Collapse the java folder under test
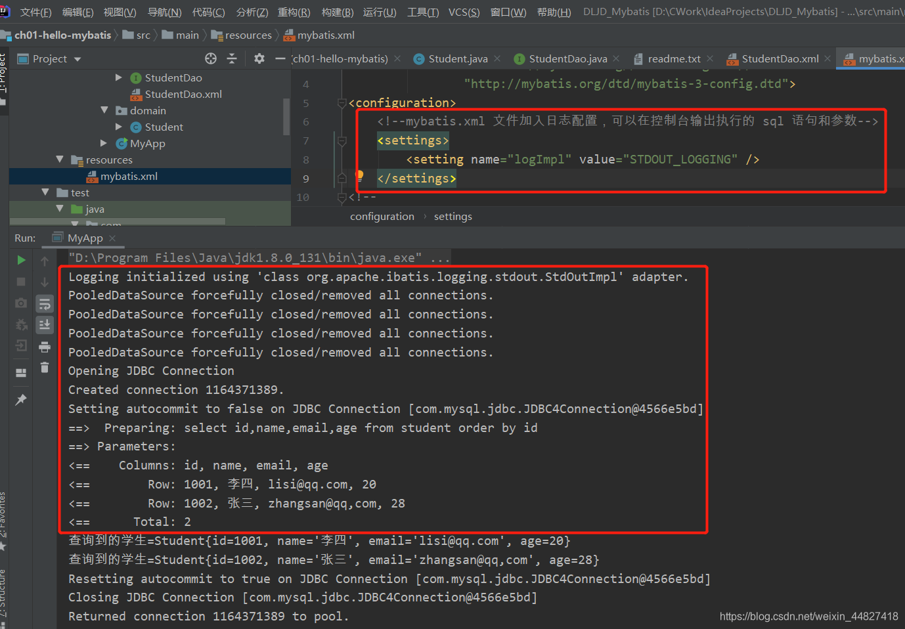905x629 pixels. 60,209
